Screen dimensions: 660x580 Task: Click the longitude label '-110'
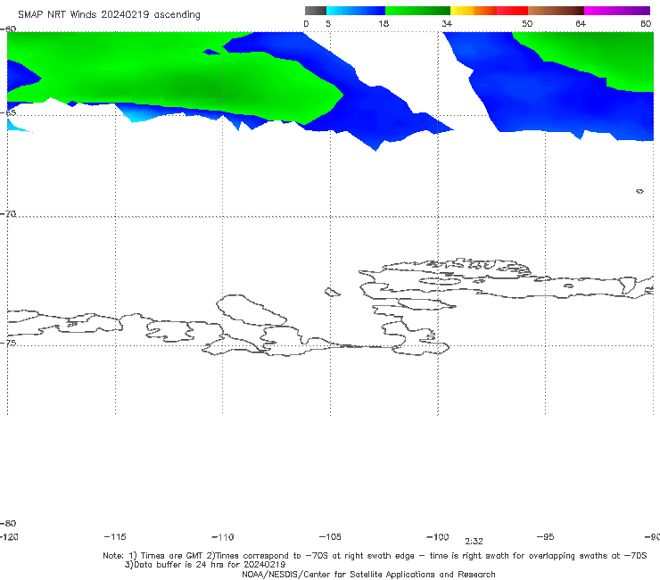223,537
